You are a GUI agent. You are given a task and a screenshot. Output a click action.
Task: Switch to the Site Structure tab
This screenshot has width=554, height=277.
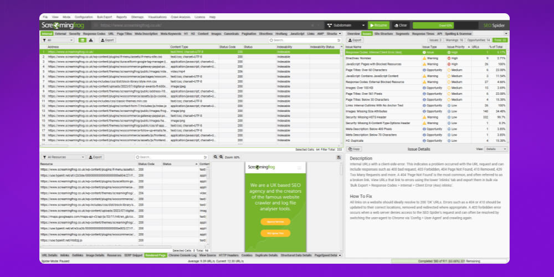[x=383, y=34]
